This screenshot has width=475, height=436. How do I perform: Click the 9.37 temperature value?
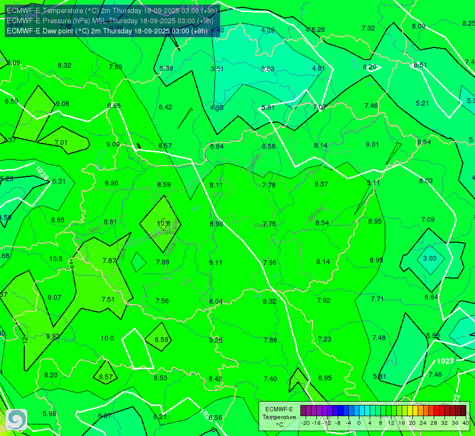pos(321,184)
